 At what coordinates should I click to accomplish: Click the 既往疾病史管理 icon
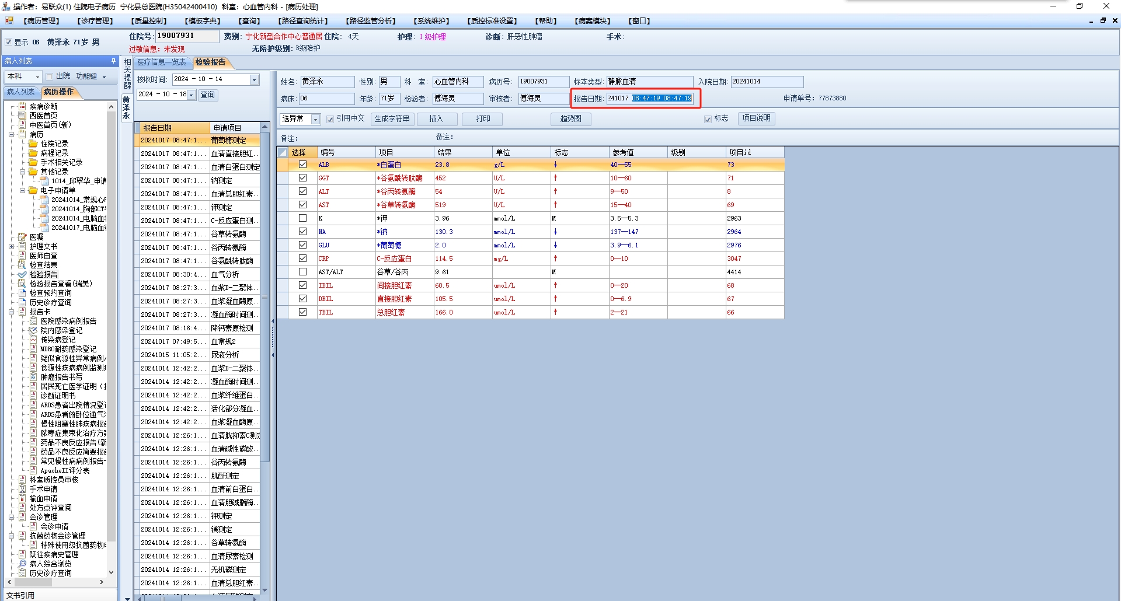tap(22, 554)
